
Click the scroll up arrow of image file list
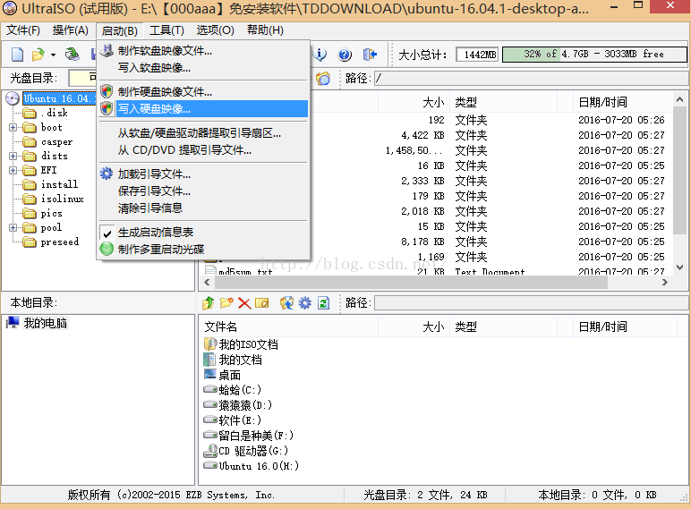coord(679,100)
